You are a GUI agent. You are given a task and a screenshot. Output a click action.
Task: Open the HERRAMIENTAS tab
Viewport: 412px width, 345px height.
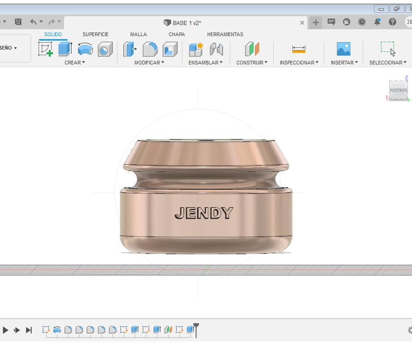[x=225, y=34]
